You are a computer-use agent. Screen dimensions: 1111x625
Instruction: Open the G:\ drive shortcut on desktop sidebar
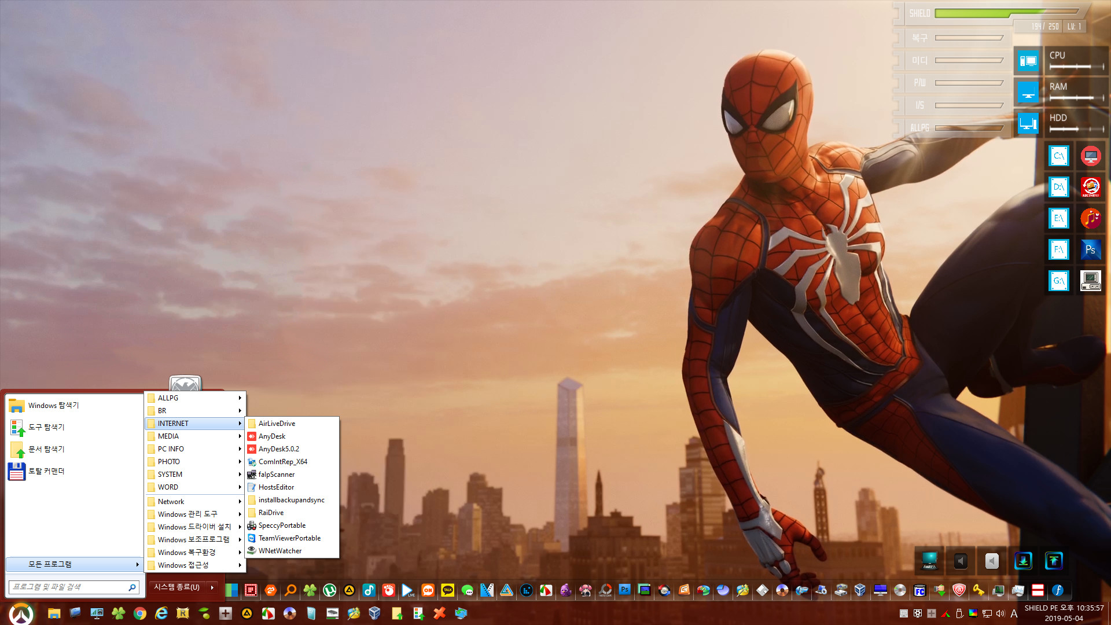(1059, 281)
